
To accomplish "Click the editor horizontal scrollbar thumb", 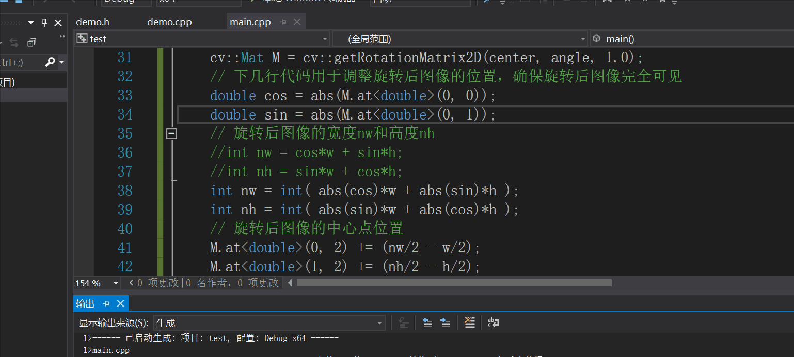I will pos(454,283).
